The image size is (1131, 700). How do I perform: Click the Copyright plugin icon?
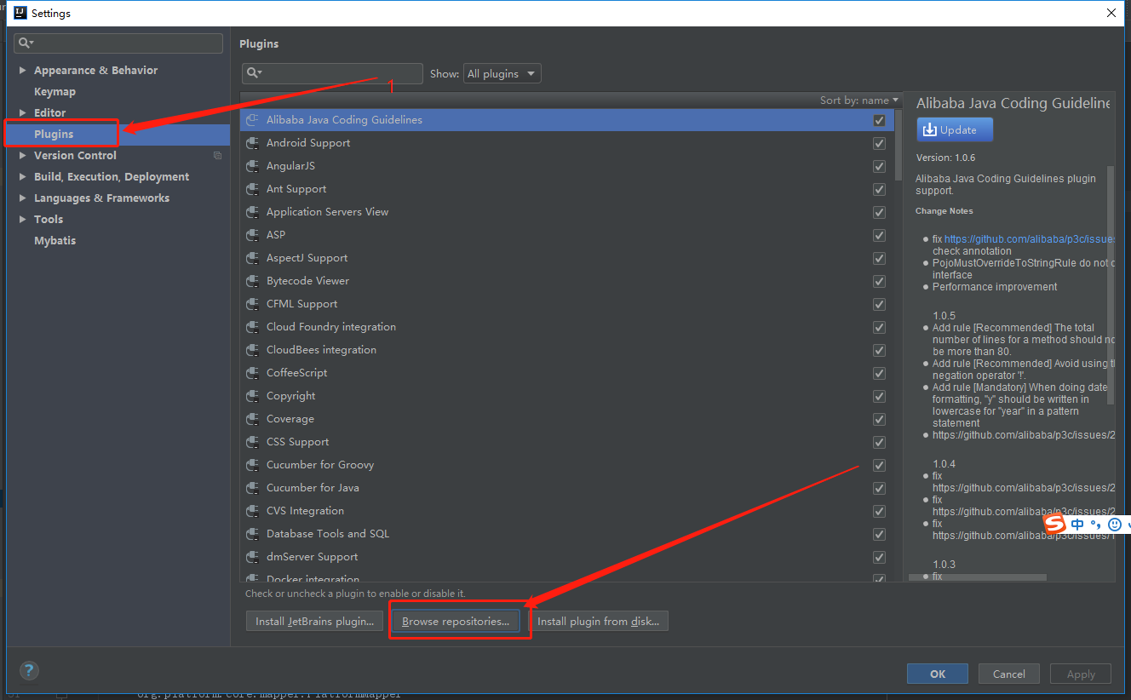coord(252,396)
